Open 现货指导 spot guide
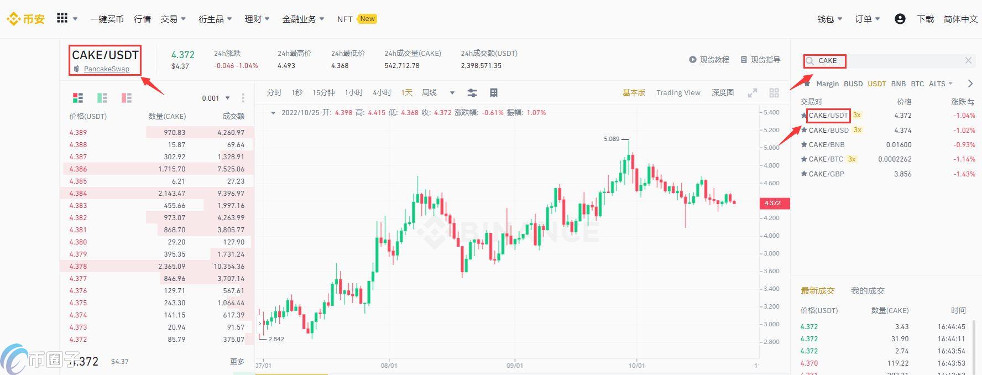 tap(765, 60)
